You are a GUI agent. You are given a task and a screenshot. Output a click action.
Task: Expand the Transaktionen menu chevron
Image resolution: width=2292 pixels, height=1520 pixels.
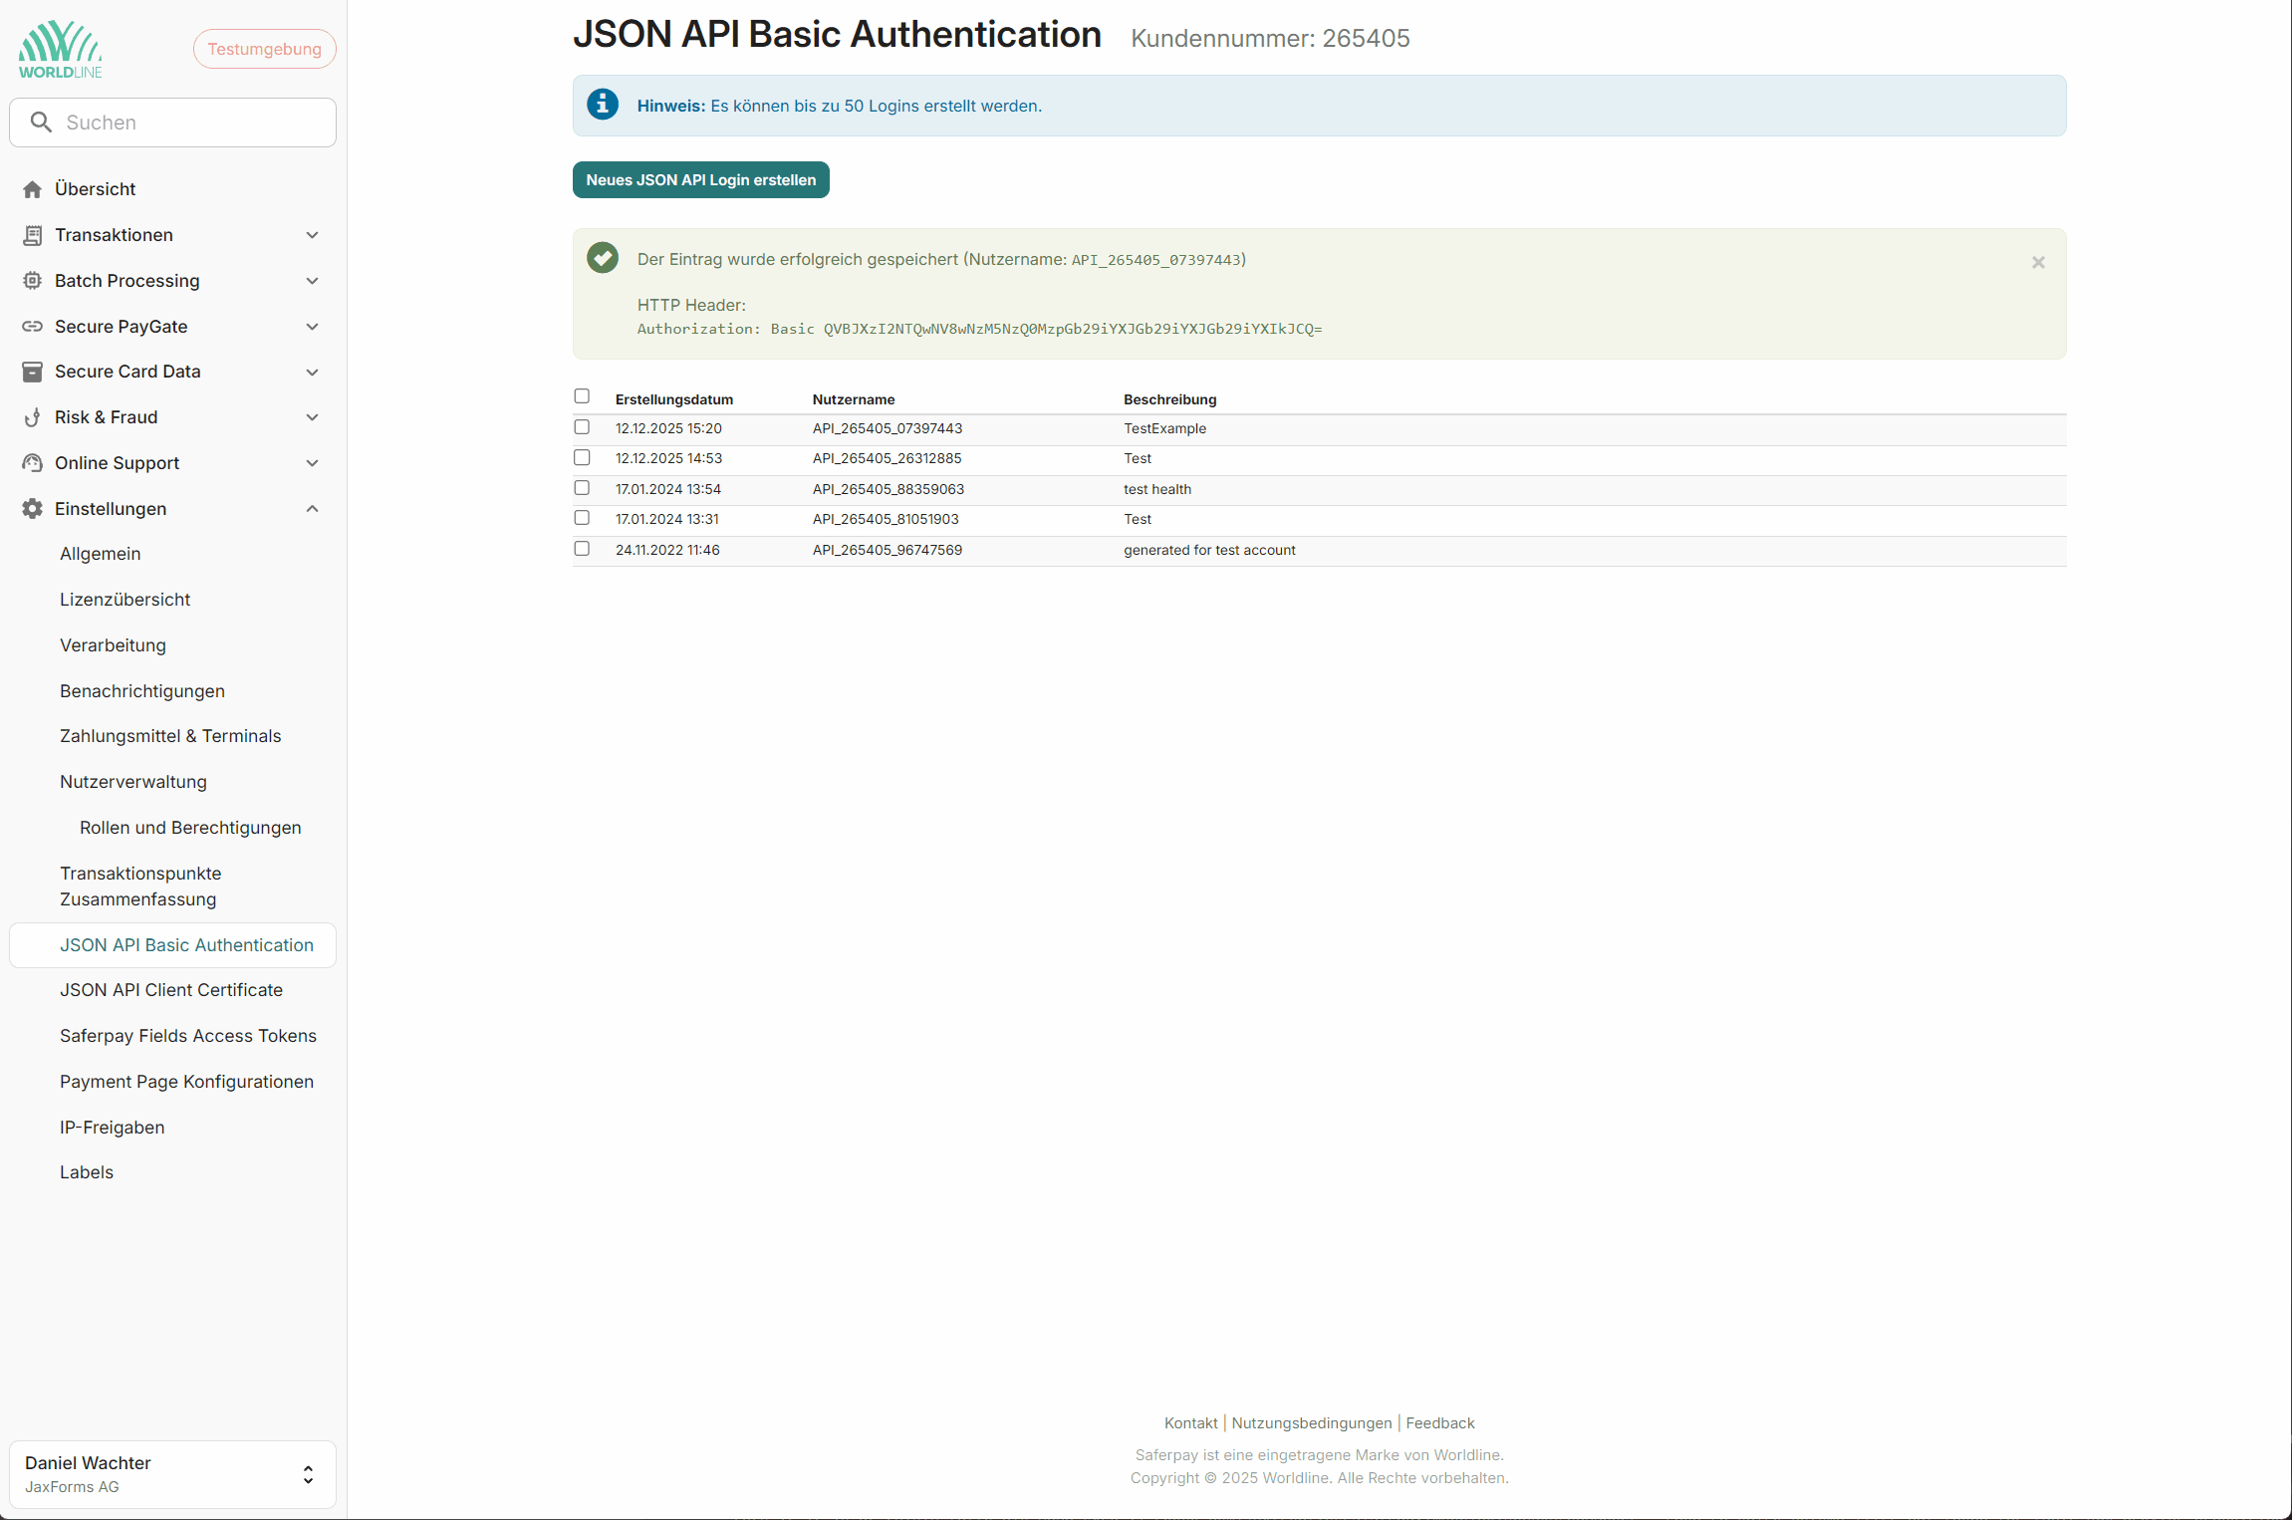[x=312, y=235]
